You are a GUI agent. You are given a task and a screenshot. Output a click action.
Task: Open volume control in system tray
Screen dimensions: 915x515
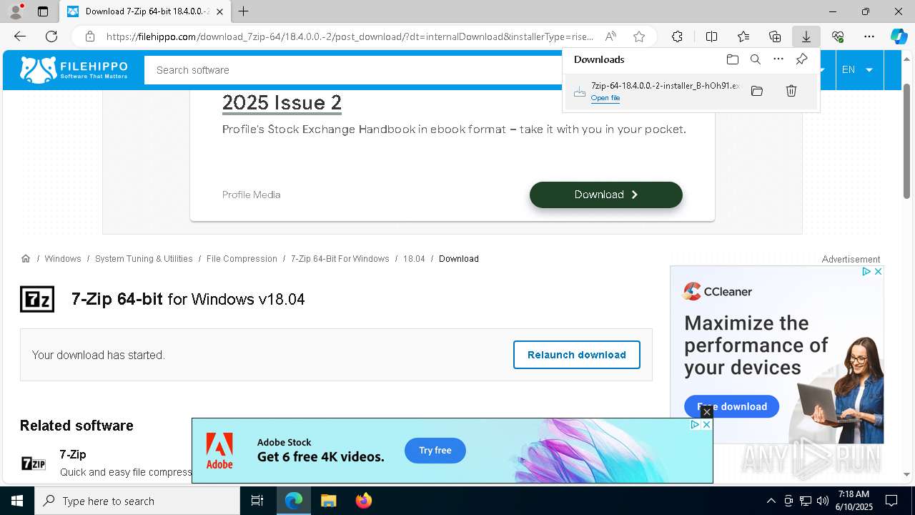823,501
